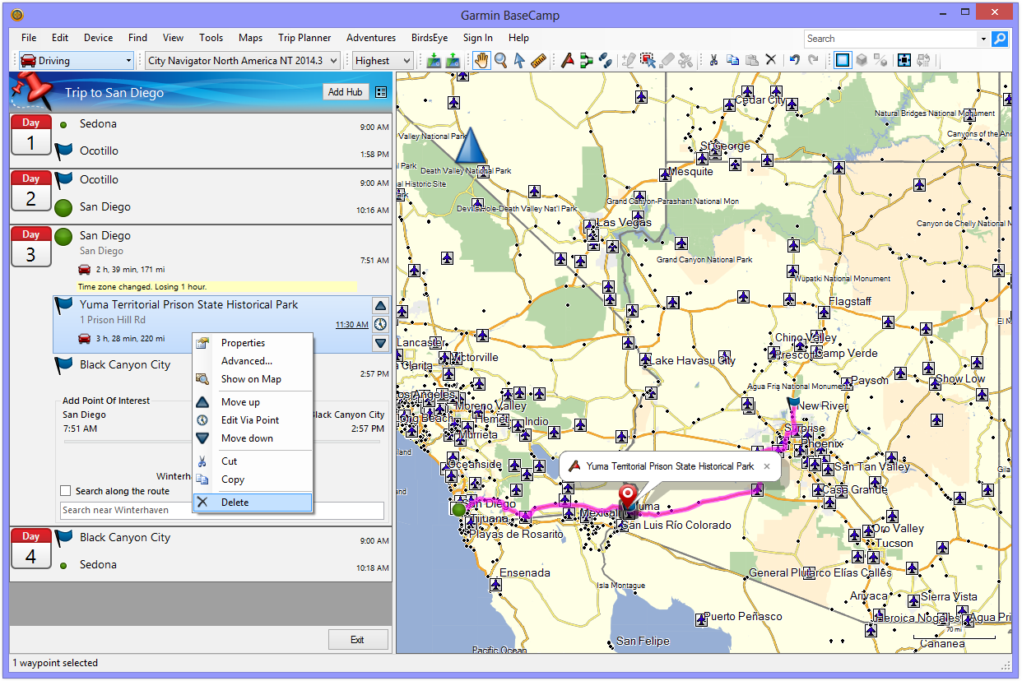Move Yuma stop up with arrow button
Image resolution: width=1022 pixels, height=681 pixels.
[380, 305]
